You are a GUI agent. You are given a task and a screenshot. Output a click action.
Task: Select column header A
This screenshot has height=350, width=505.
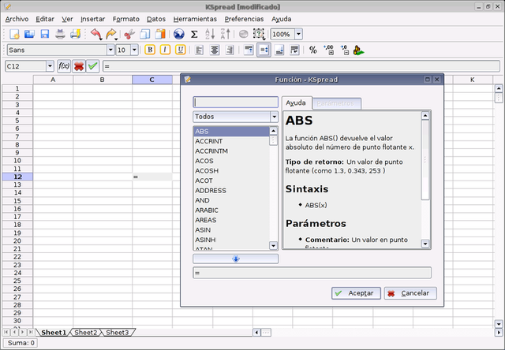pyautogui.click(x=53, y=80)
